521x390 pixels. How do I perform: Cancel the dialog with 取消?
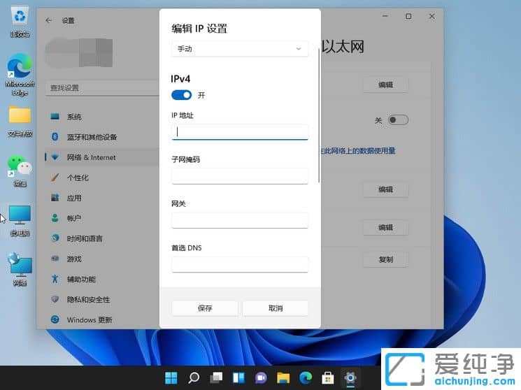(275, 308)
